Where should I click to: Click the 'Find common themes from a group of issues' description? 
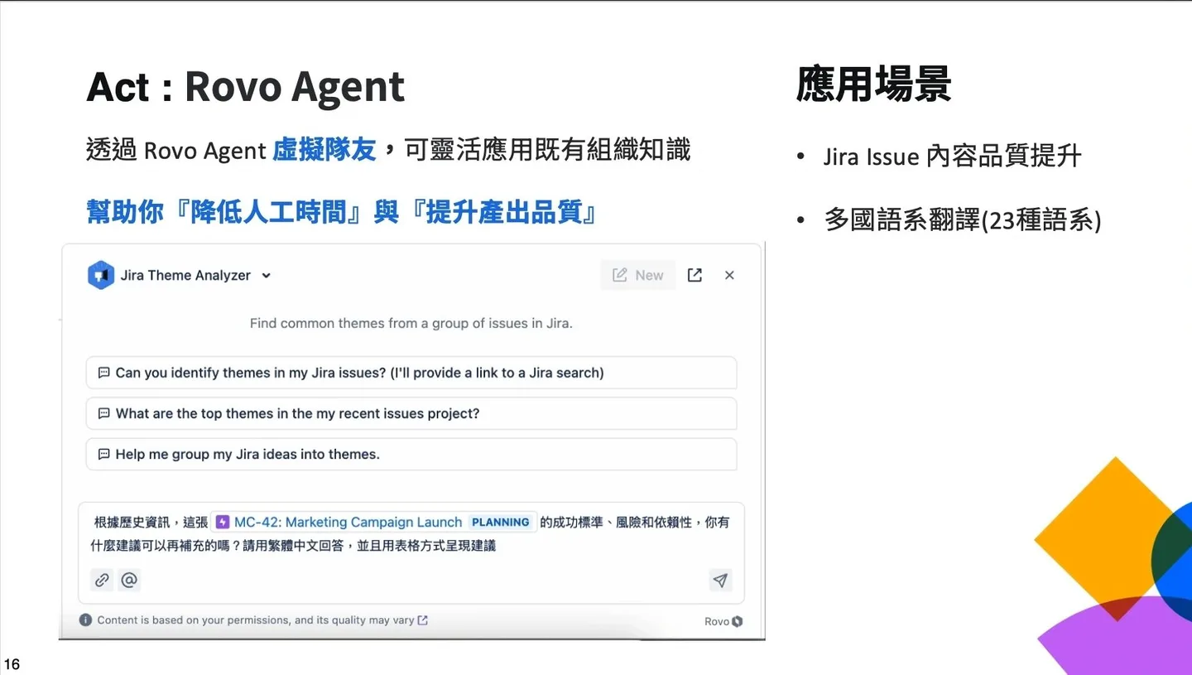pyautogui.click(x=411, y=323)
